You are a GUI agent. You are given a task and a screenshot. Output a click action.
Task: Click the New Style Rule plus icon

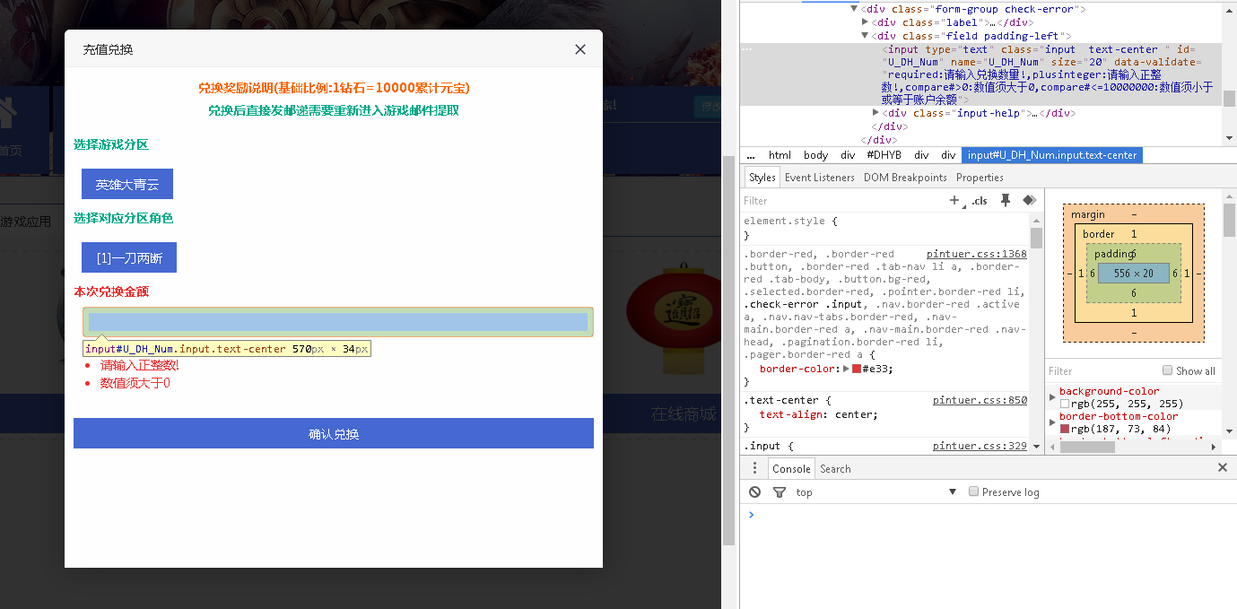[954, 201]
